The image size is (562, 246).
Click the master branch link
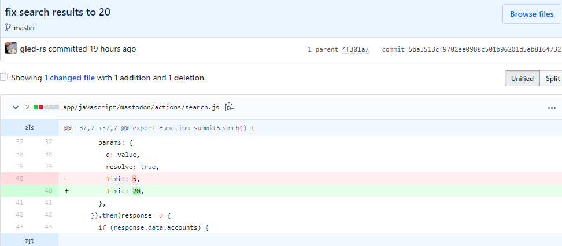point(24,27)
